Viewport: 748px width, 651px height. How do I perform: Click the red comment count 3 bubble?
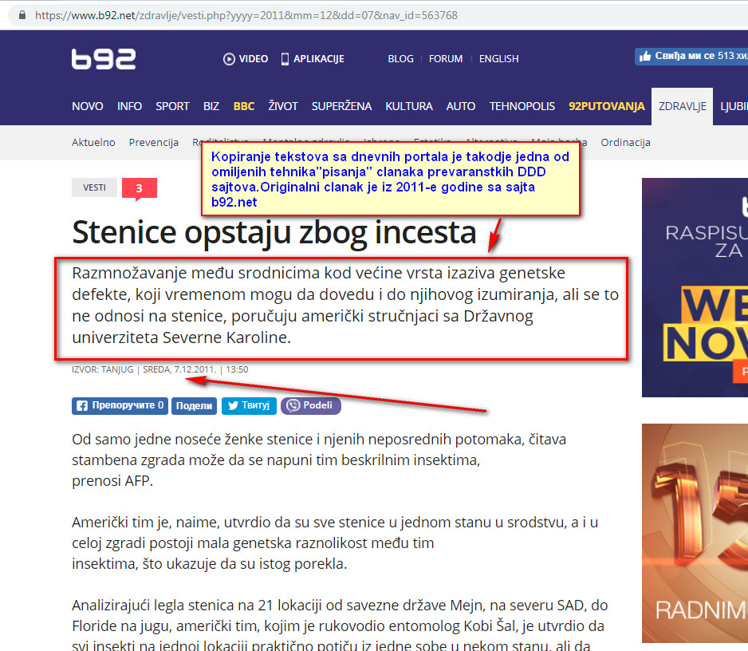pyautogui.click(x=140, y=188)
